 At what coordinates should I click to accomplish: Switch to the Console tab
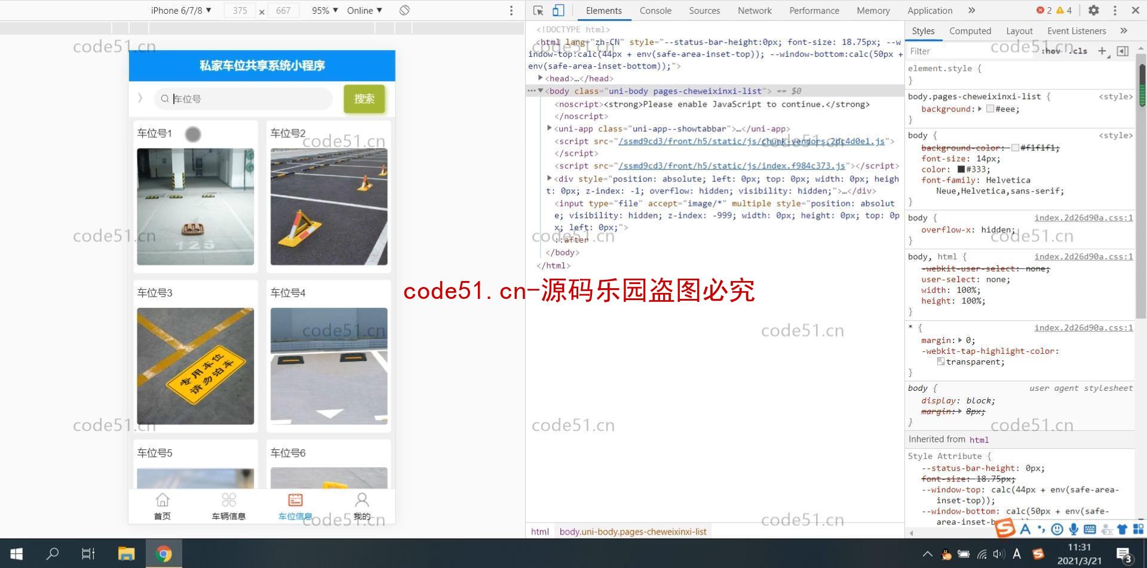pos(655,10)
